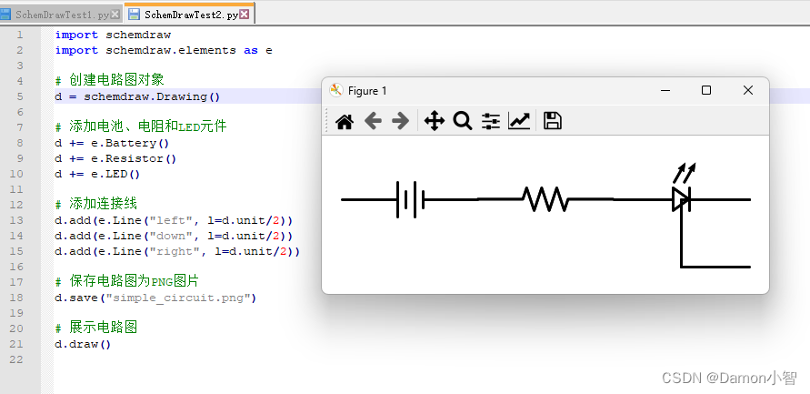Maximize the Figure 1 window
The height and width of the screenshot is (394, 810).
coord(706,90)
